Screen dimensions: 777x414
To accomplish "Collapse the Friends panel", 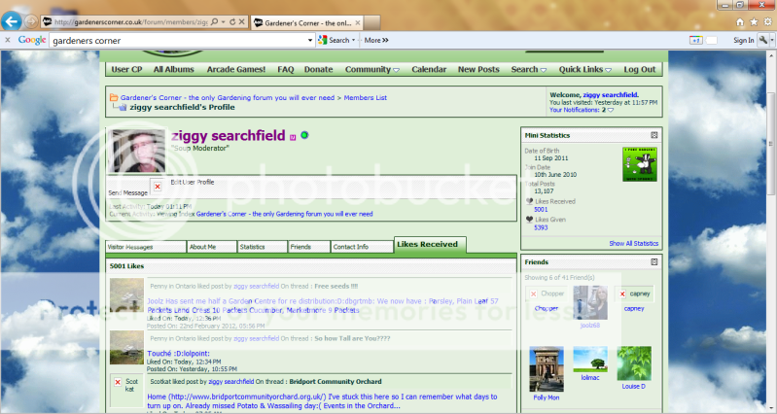I will pyautogui.click(x=654, y=262).
